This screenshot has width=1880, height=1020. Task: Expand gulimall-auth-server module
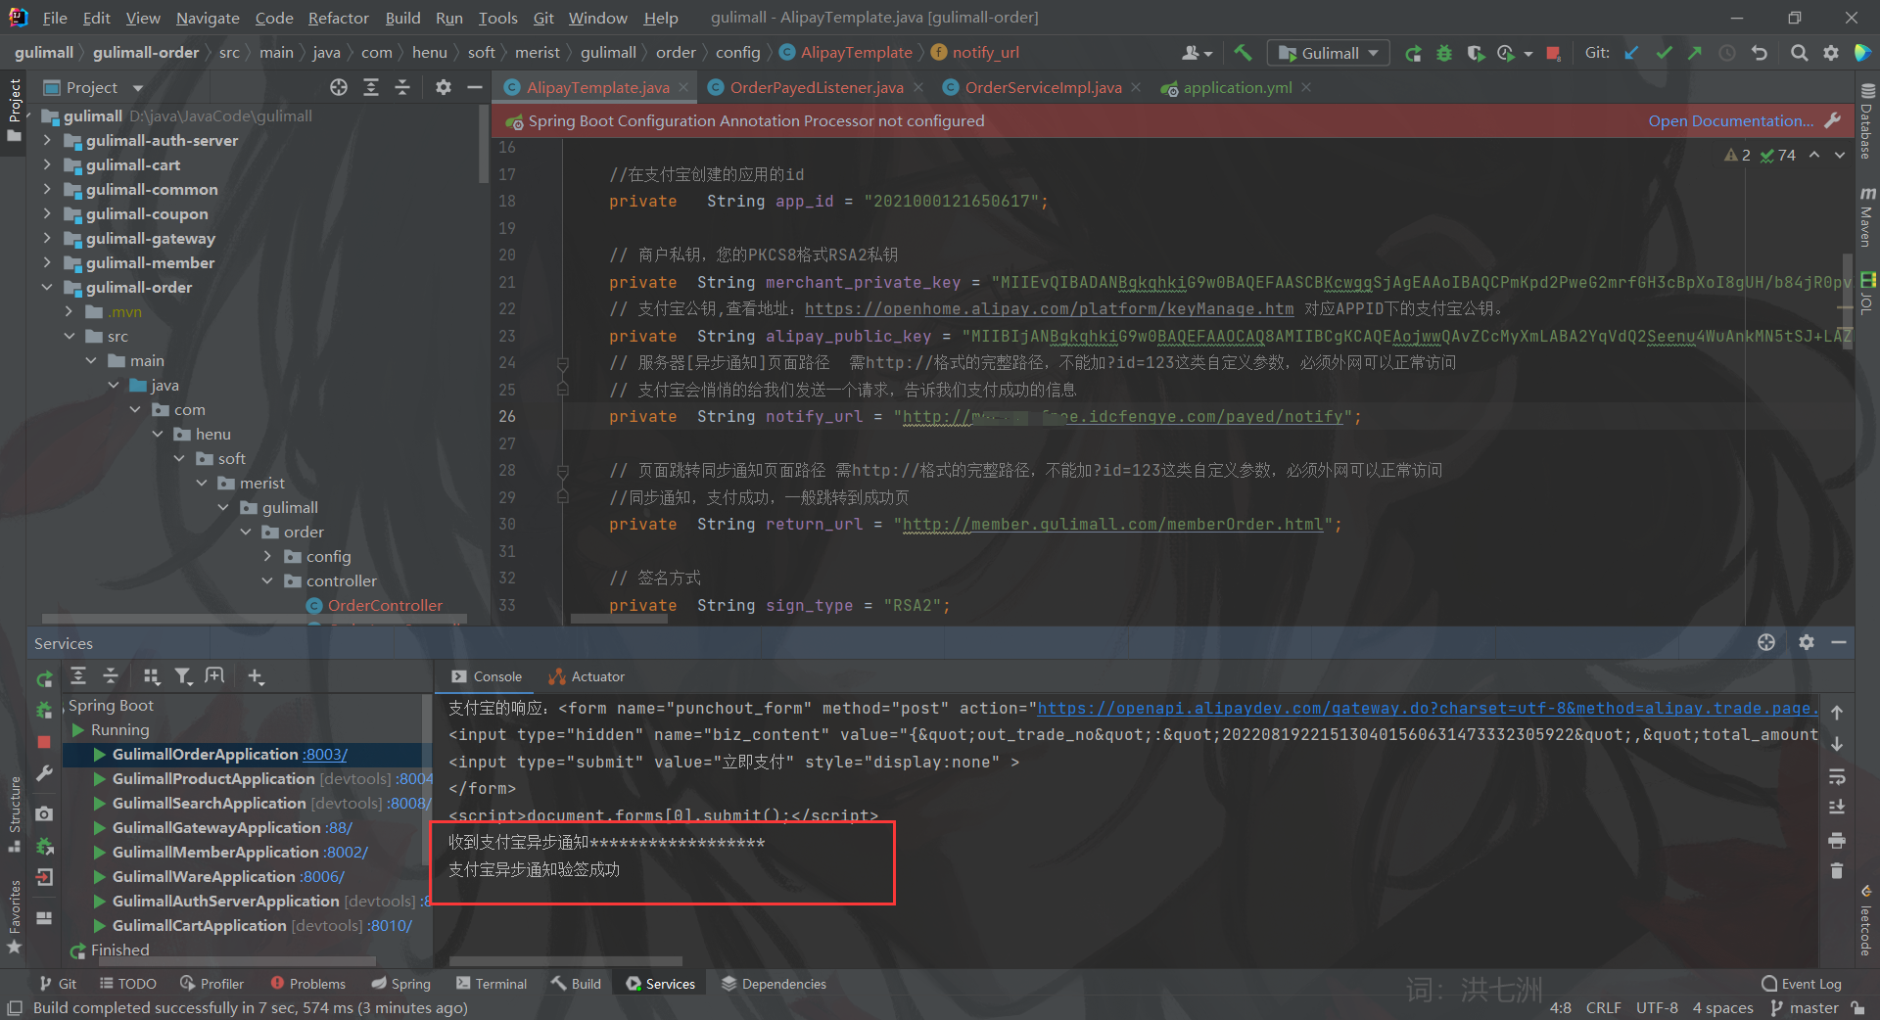pos(47,140)
